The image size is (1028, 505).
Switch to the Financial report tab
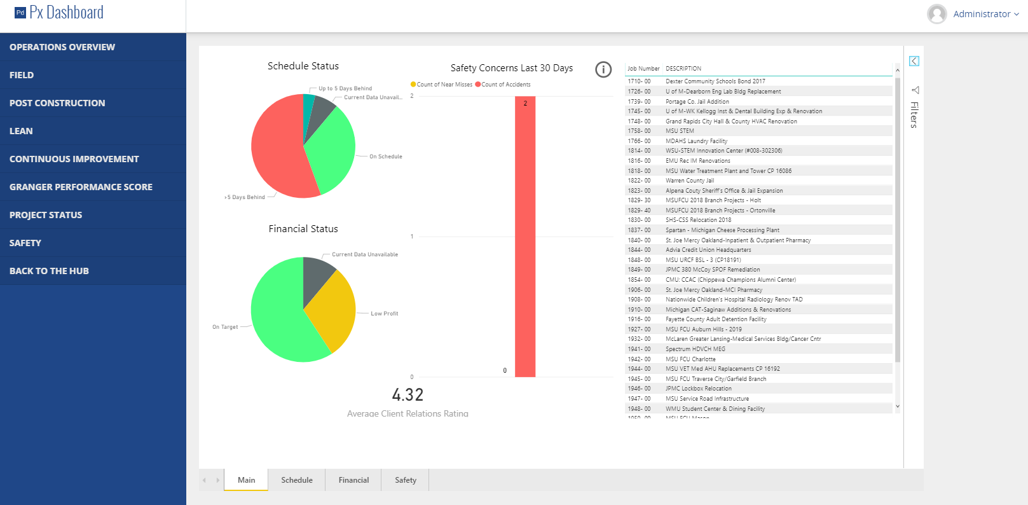(353, 480)
